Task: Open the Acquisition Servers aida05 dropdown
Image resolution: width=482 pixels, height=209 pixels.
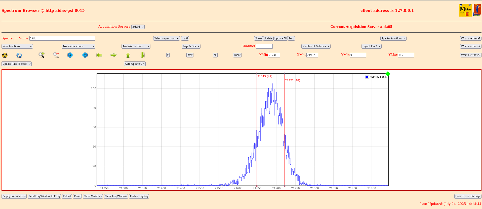Action: pos(138,27)
